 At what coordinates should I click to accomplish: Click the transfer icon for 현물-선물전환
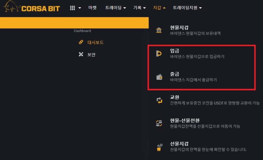tap(159, 123)
